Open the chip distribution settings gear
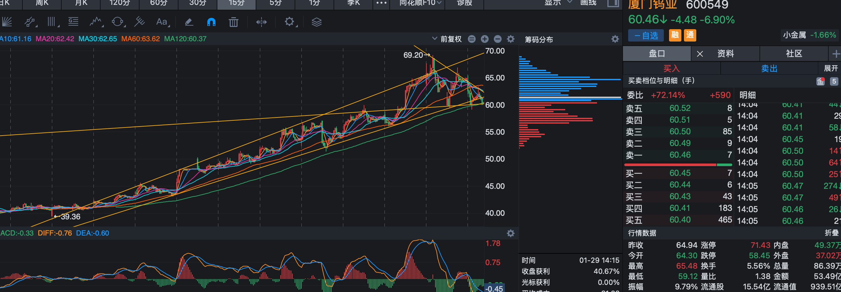This screenshot has height=292, width=841. [615, 39]
